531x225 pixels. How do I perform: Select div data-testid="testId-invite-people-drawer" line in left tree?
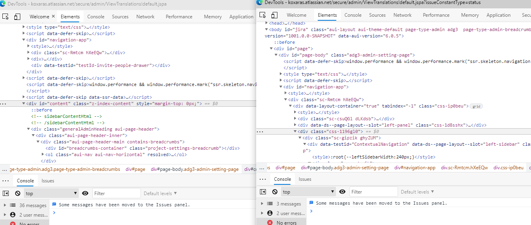(x=101, y=65)
